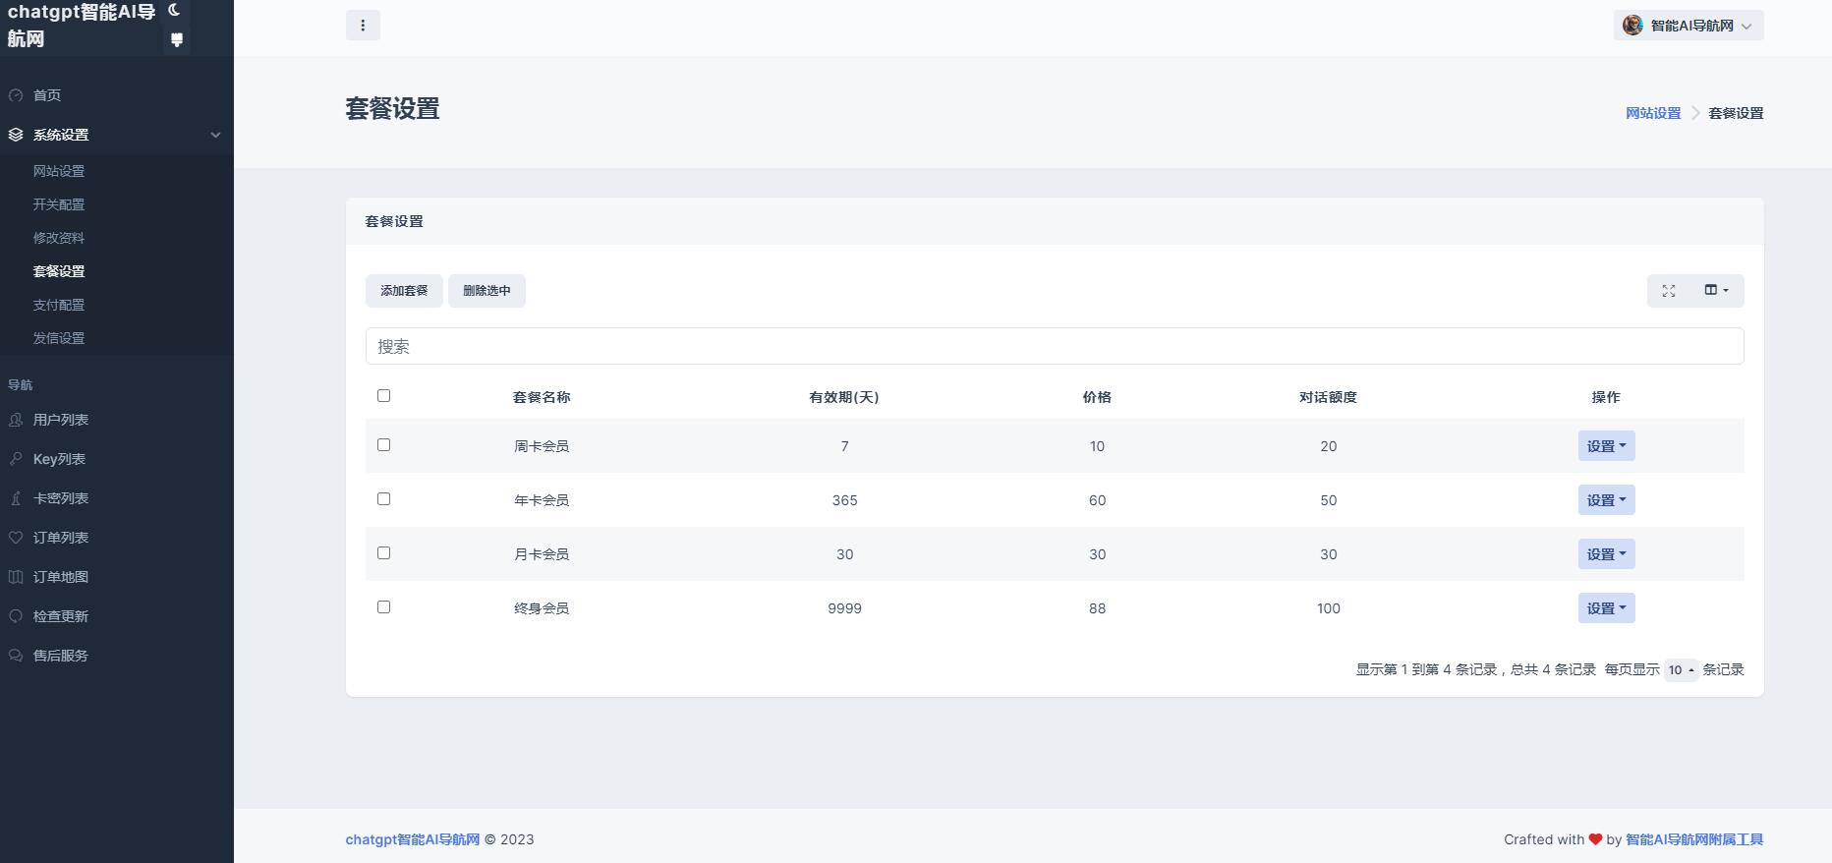Click the 月卡会员 name cell

point(542,554)
